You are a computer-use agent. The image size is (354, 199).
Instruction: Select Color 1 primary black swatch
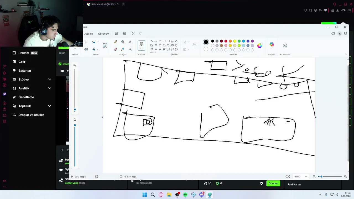[206, 42]
